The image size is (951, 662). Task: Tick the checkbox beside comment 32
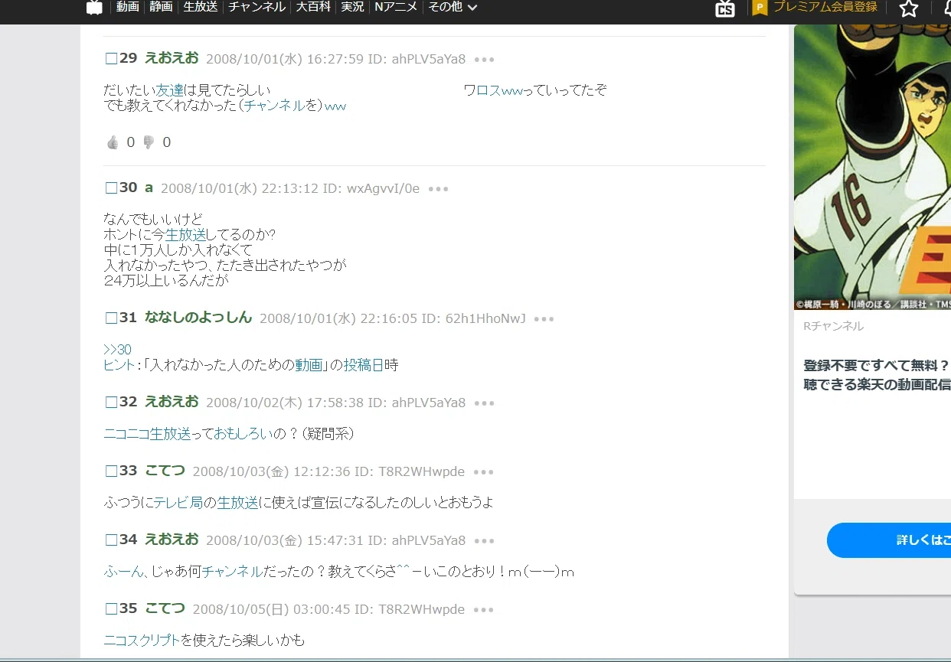111,403
